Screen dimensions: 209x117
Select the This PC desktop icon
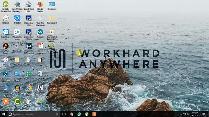tap(6, 89)
